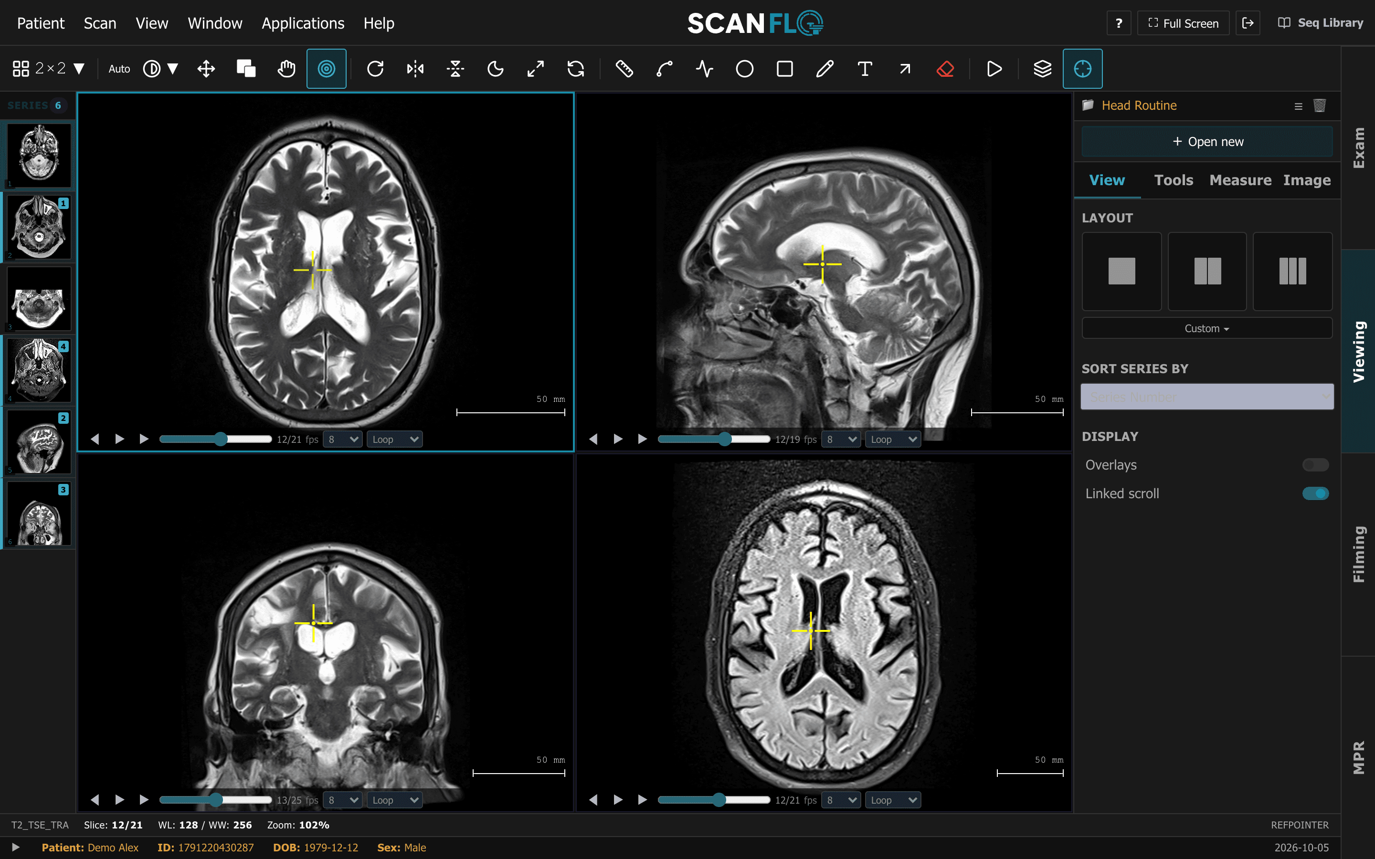
Task: Open the Loop dropdown in 13/25 viewport
Action: (x=395, y=800)
